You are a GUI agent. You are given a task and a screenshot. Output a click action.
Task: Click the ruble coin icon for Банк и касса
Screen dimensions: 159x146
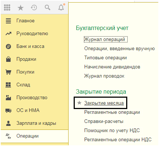(x=8, y=46)
